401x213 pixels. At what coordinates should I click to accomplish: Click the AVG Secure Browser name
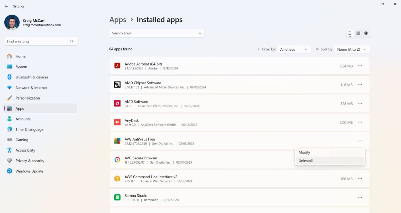[x=141, y=158]
